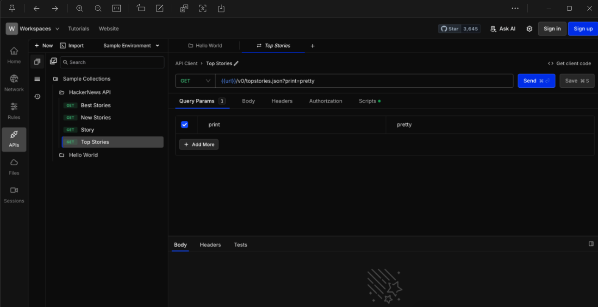Viewport: 598px width, 307px height.
Task: Open the Rules section
Action: pos(14,111)
